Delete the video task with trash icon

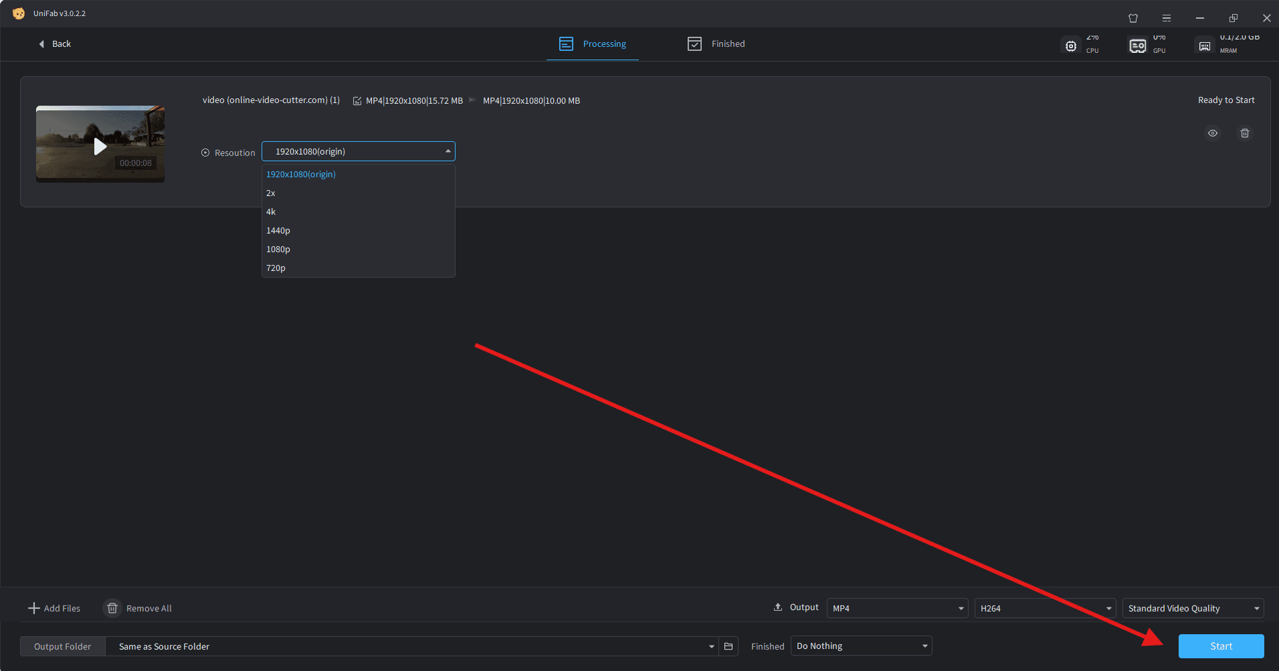coord(1244,133)
